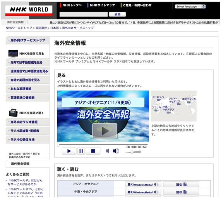Click 読む button for 中東・中央アジア
The height and width of the screenshot is (198, 221).
(181, 192)
